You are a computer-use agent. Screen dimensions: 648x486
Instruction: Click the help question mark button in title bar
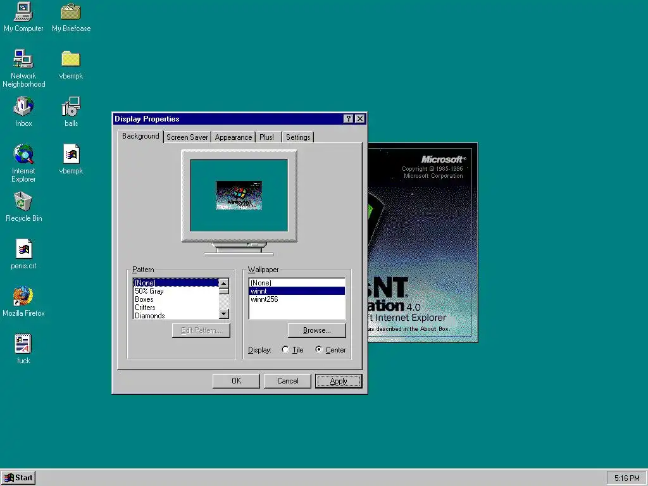click(349, 118)
